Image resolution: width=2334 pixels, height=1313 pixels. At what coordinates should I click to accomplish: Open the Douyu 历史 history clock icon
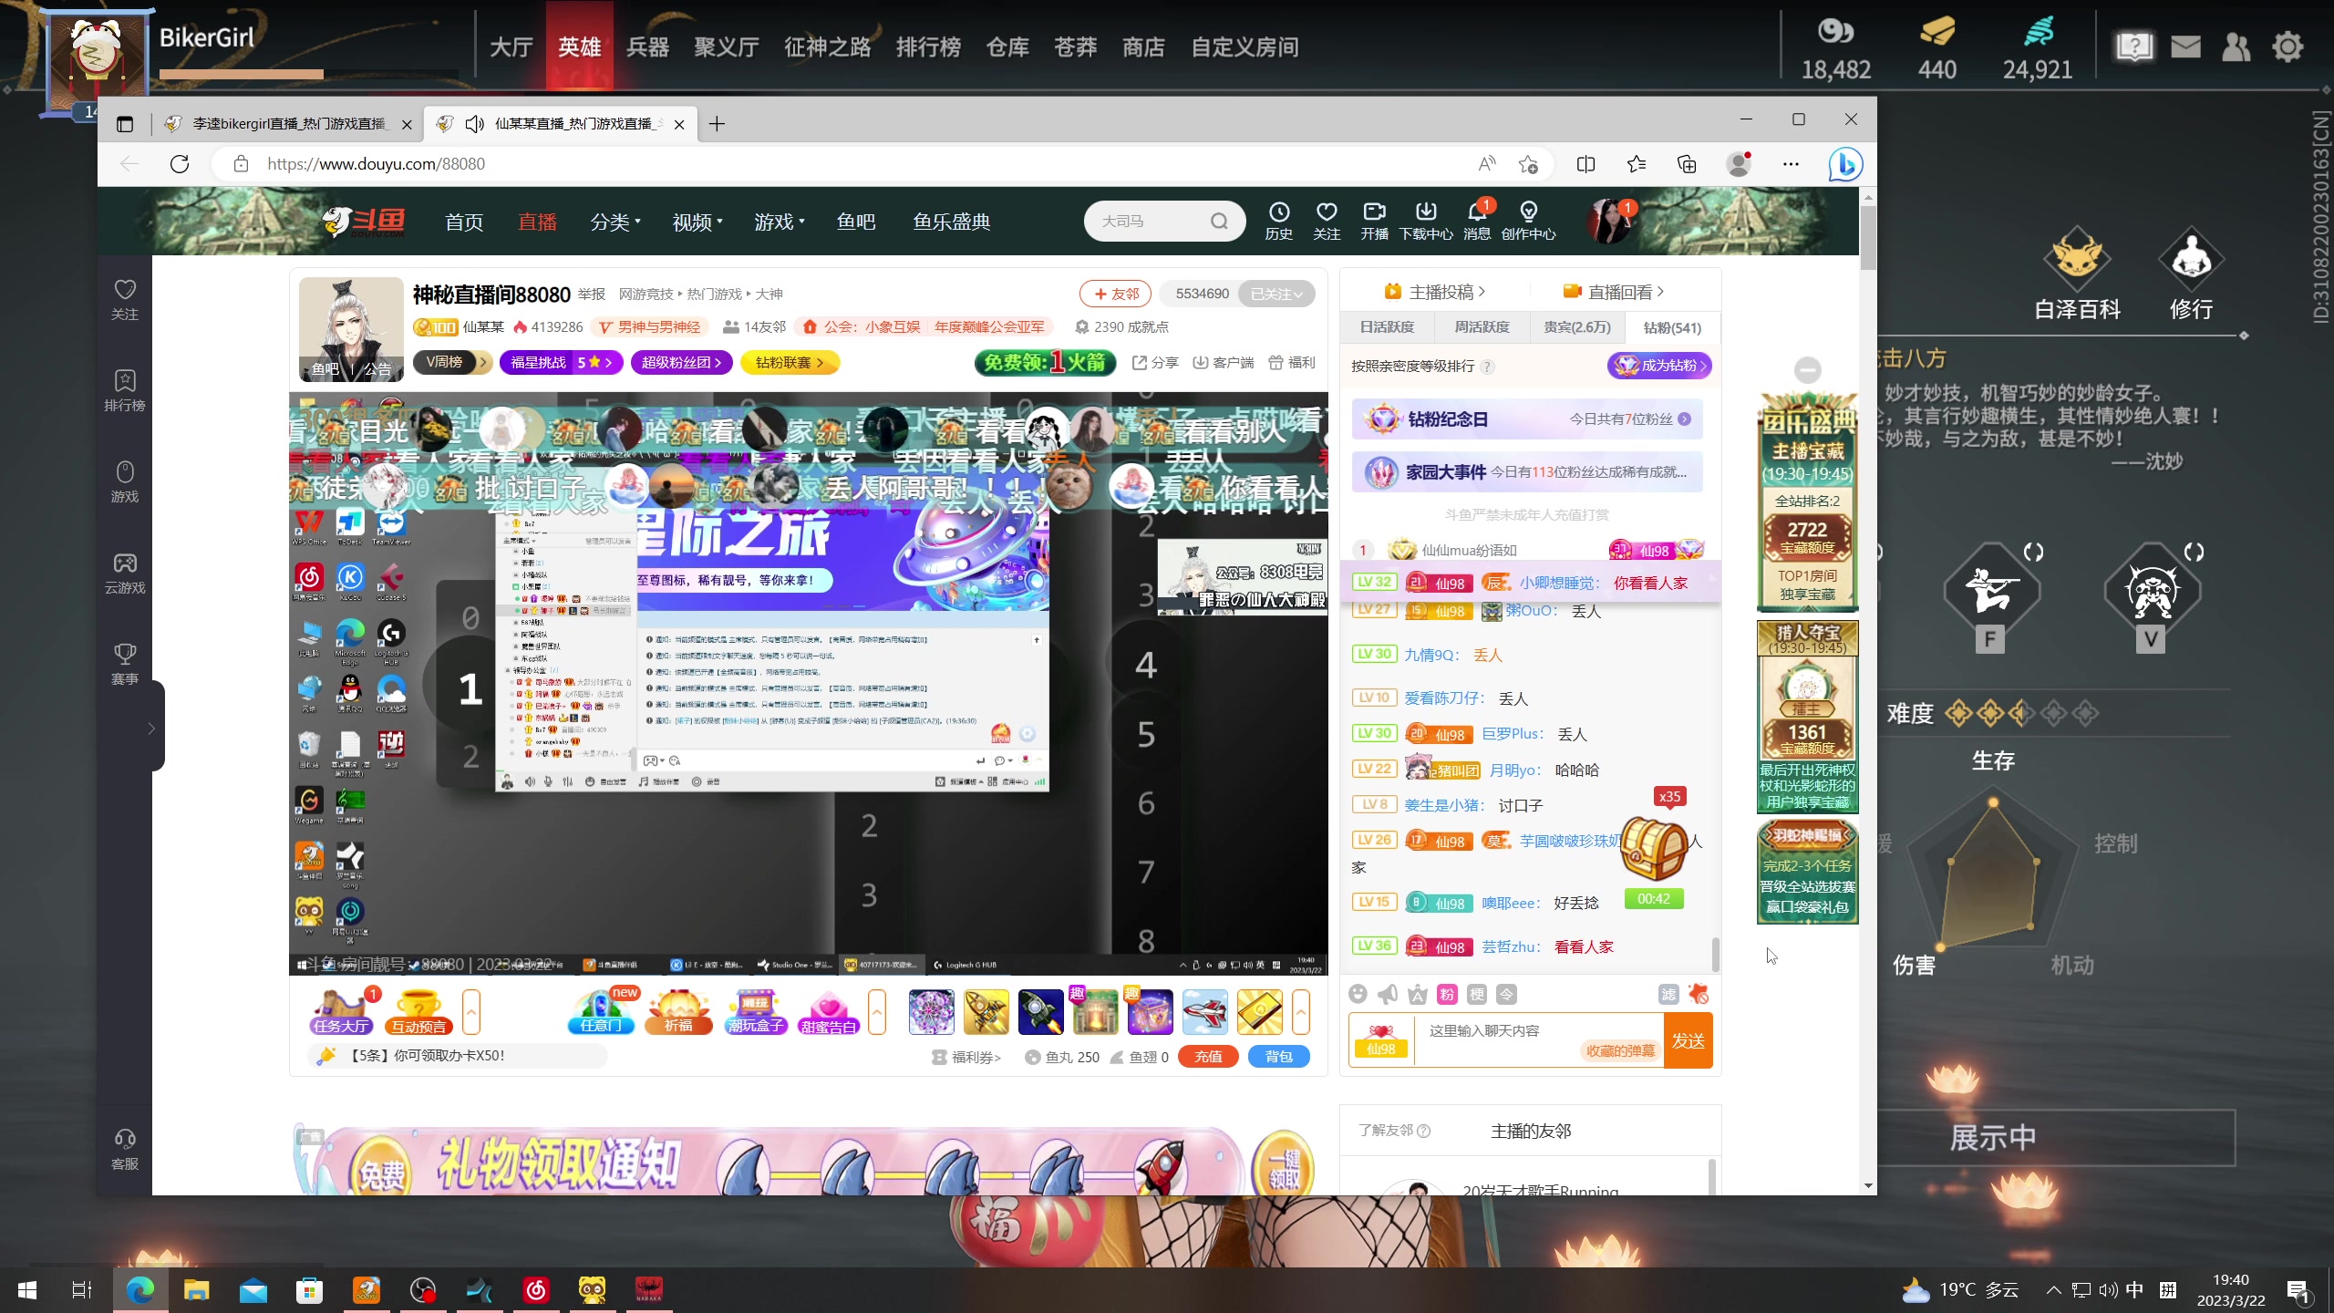[x=1278, y=221]
